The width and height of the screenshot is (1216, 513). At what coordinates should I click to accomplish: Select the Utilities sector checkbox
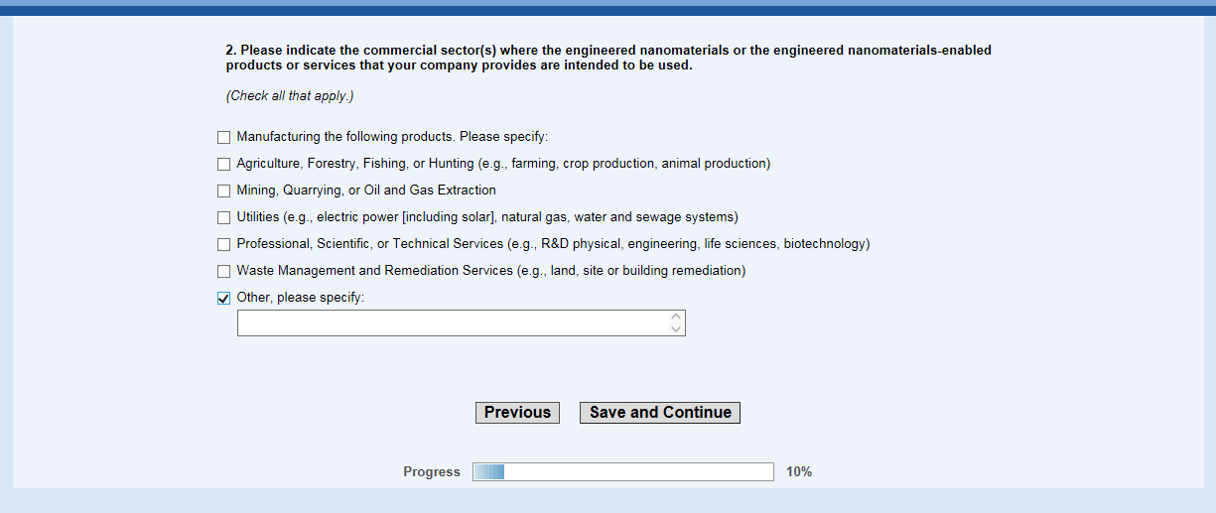pyautogui.click(x=223, y=217)
